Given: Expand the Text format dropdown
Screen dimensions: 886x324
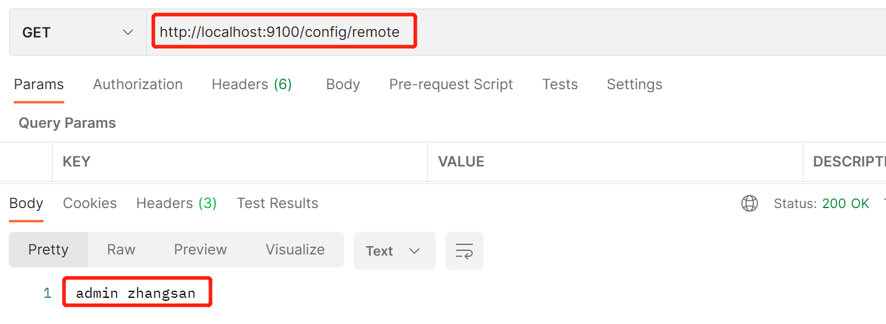Looking at the screenshot, I should tap(394, 251).
